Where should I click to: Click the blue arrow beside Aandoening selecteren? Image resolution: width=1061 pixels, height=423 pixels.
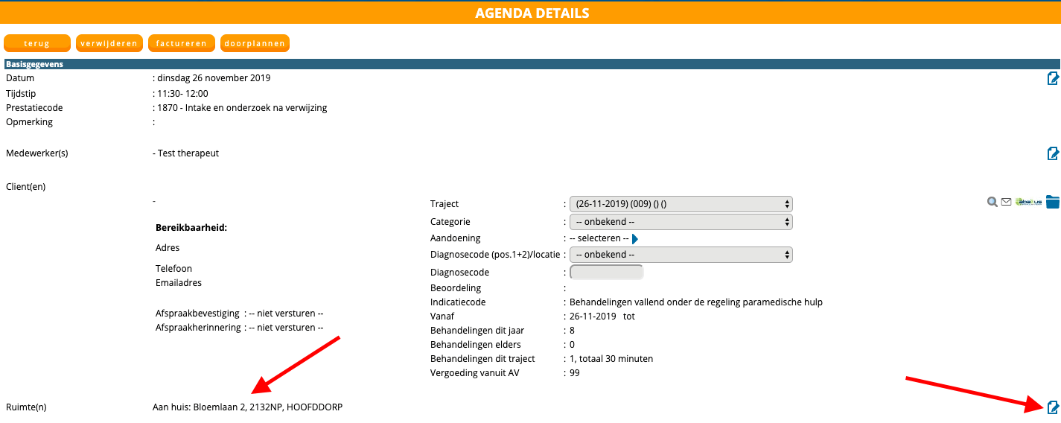pyautogui.click(x=635, y=238)
